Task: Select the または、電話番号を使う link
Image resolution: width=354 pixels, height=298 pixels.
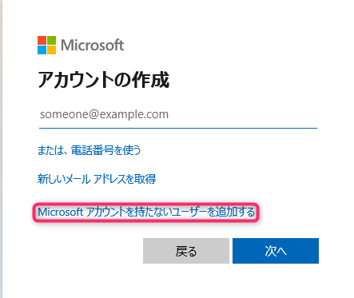Action: pyautogui.click(x=89, y=150)
